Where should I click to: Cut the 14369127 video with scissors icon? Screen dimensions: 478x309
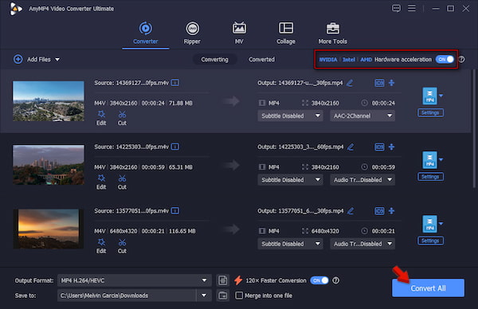click(122, 118)
